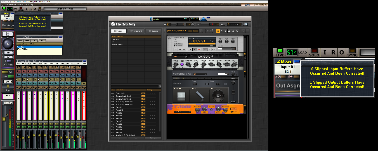Select AmpSim in the patch list

39,47
